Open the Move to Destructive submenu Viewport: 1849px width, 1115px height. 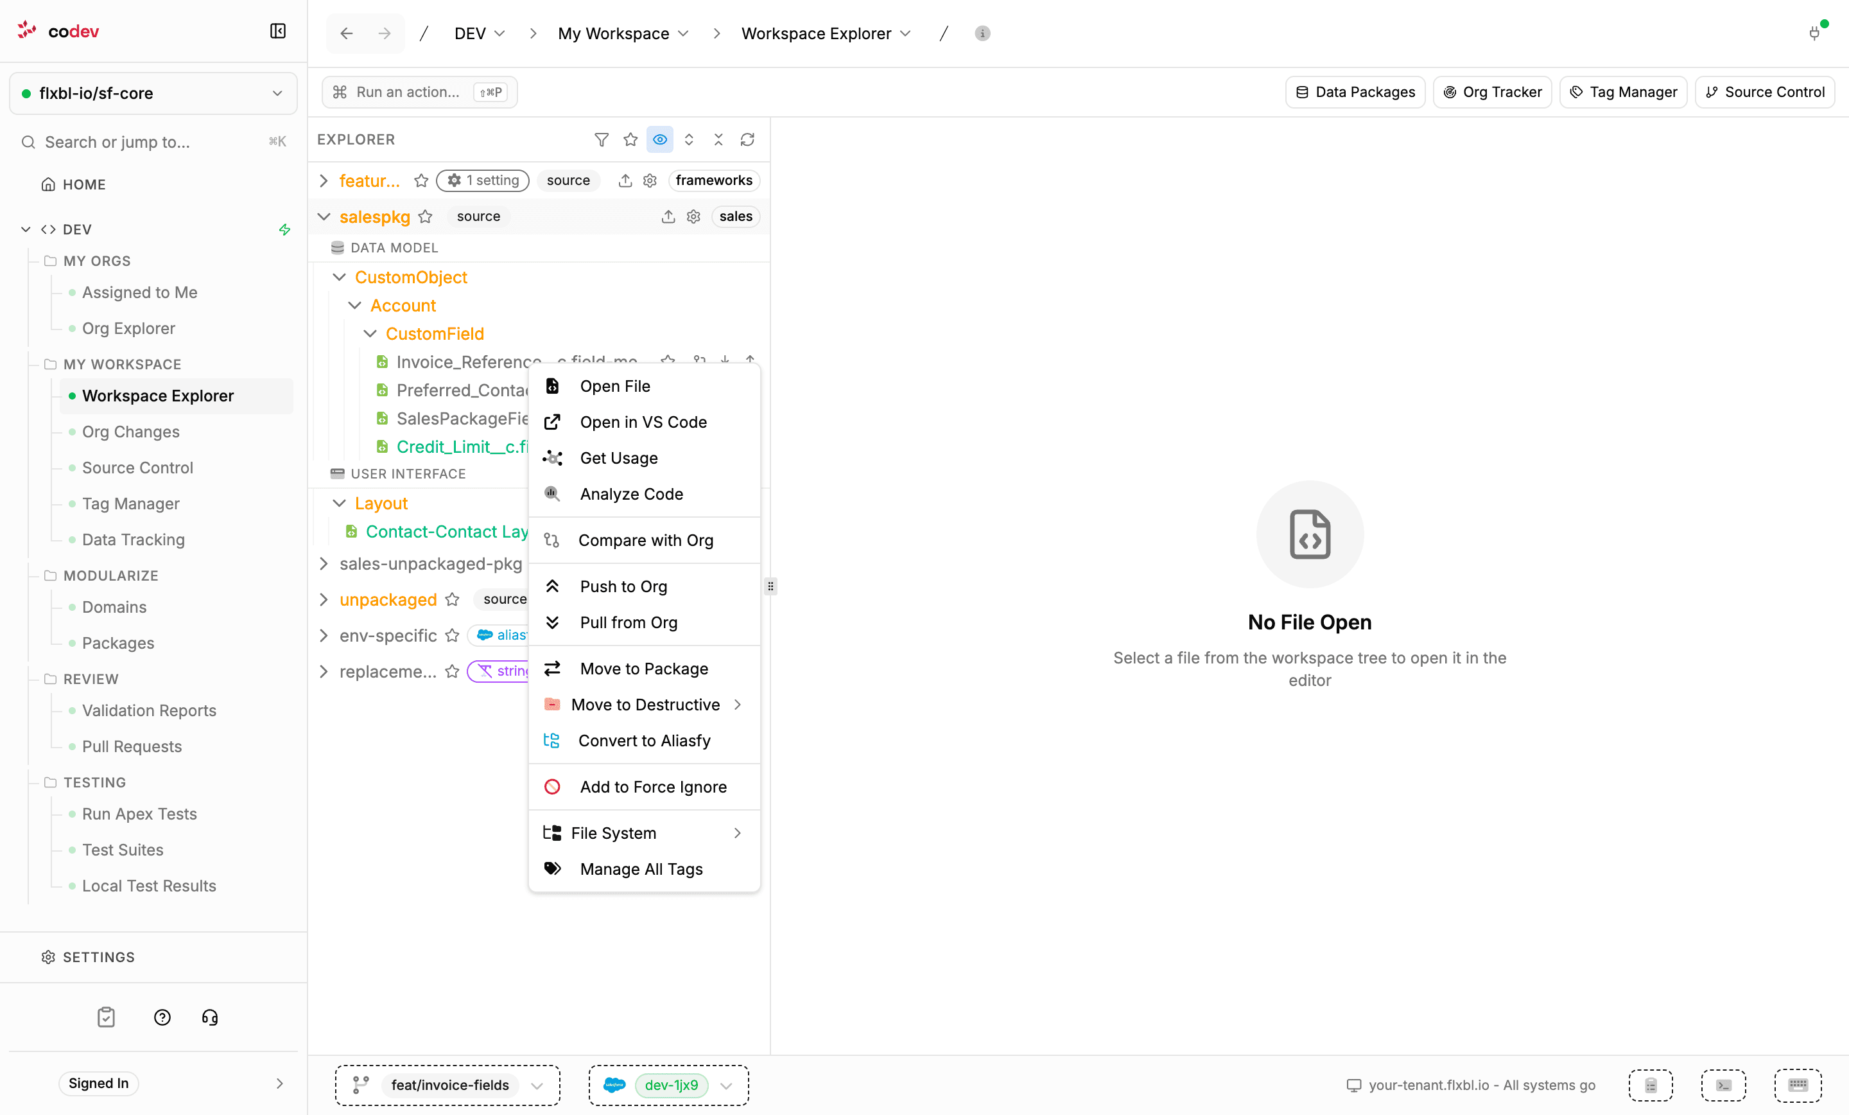tap(645, 705)
